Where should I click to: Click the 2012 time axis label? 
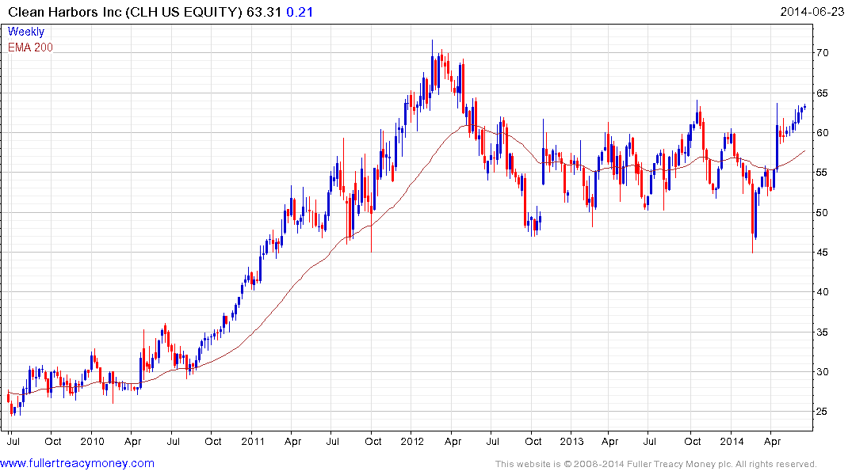[x=412, y=441]
